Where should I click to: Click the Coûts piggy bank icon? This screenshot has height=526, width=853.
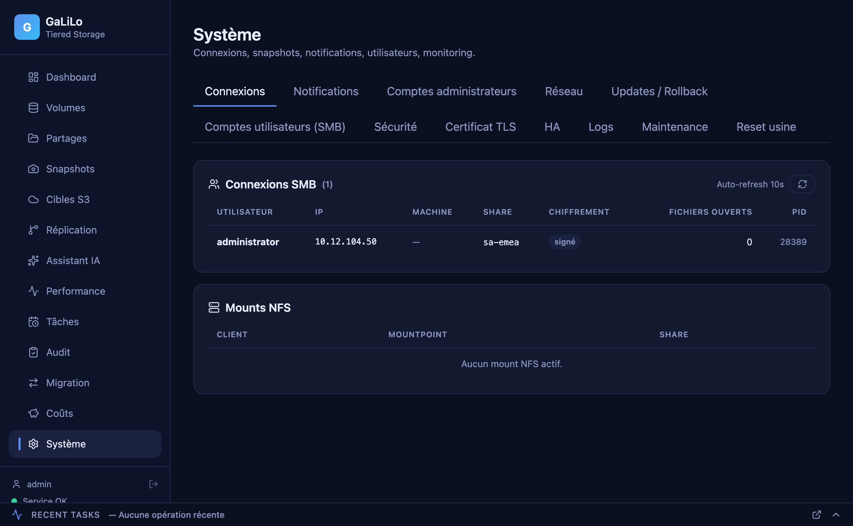pyautogui.click(x=33, y=413)
